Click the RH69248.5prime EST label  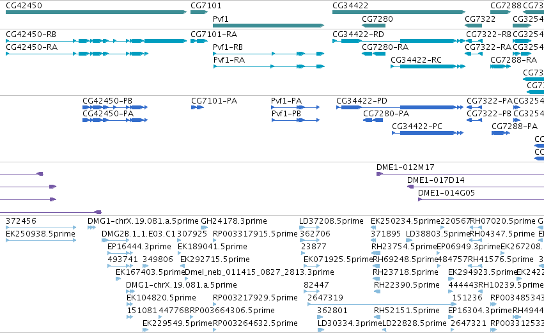405,259
